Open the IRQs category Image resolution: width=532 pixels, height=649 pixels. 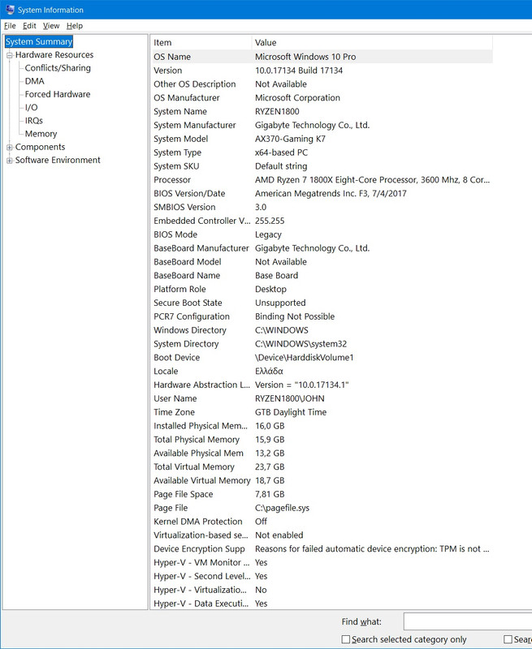[34, 120]
